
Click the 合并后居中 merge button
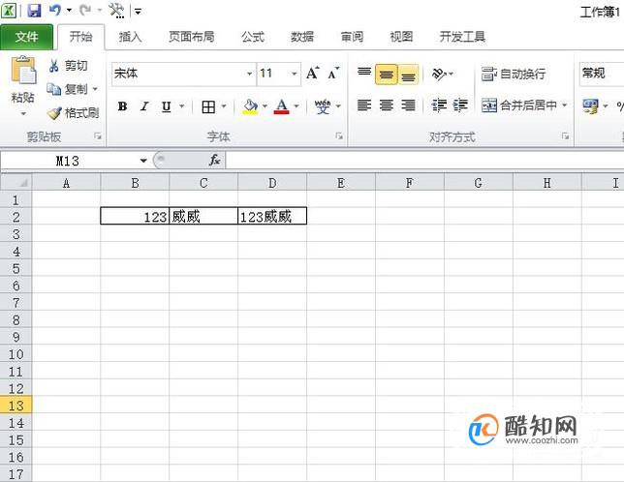click(519, 105)
